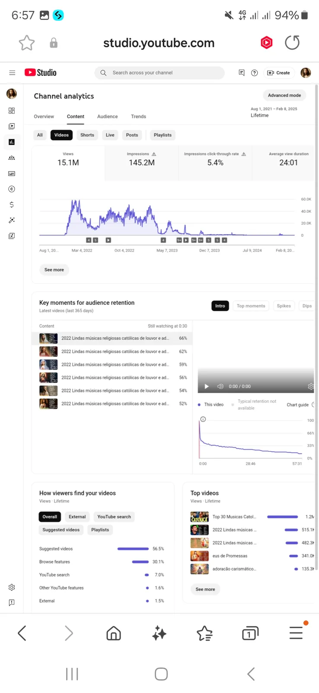
Task: Bookmark page with the browser star icon
Action: point(27,43)
